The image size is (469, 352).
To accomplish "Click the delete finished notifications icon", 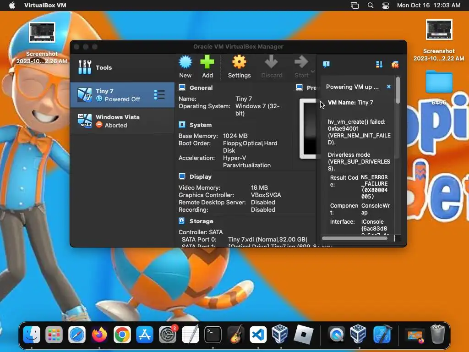I will click(395, 64).
